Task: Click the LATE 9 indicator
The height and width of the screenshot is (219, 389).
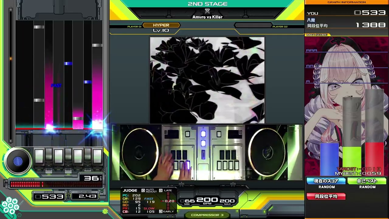Action: tap(166, 190)
